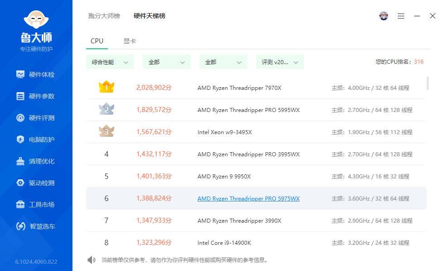Close the 鲁大师 window
Viewport: 444px width, 271px height.
[433, 16]
